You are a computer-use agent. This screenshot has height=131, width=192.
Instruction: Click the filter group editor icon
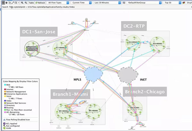124,3
